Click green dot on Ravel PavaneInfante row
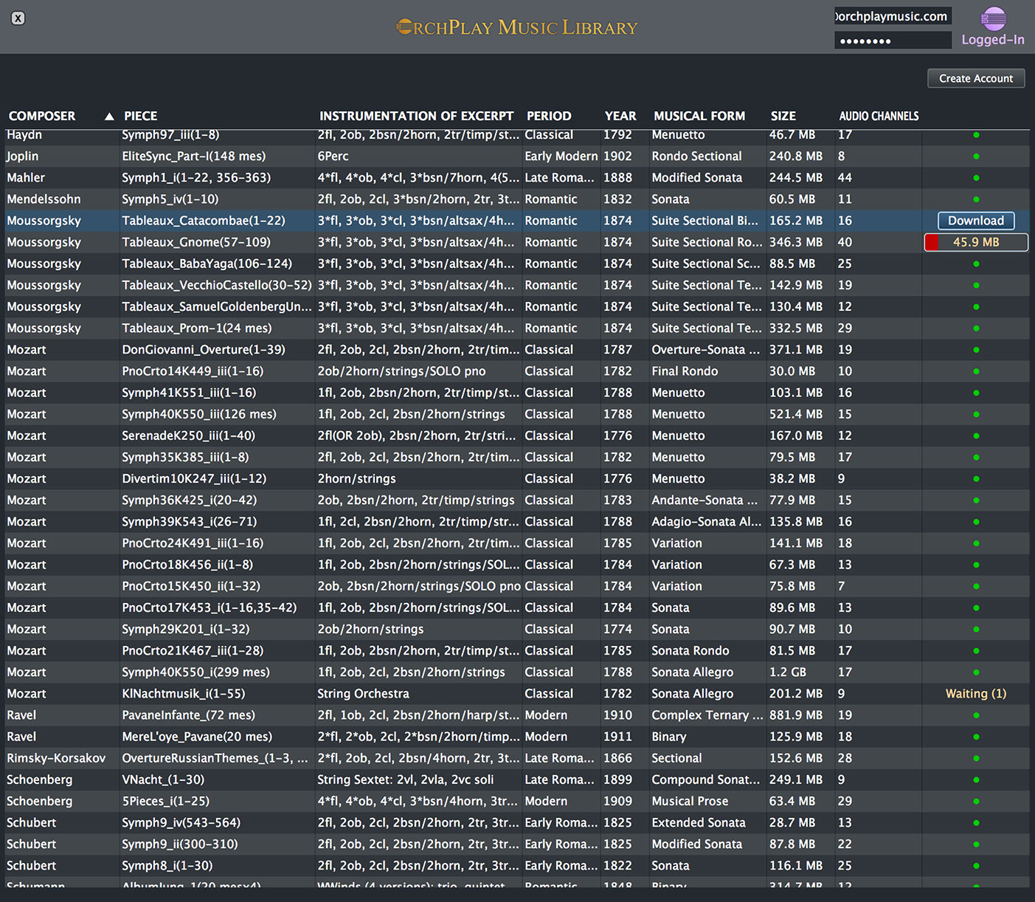The width and height of the screenshot is (1035, 902). (976, 715)
